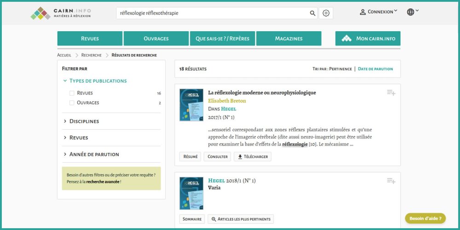The width and height of the screenshot is (460, 230).
Task: Open Que sais-je ? / Repères tab
Action: (x=222, y=39)
